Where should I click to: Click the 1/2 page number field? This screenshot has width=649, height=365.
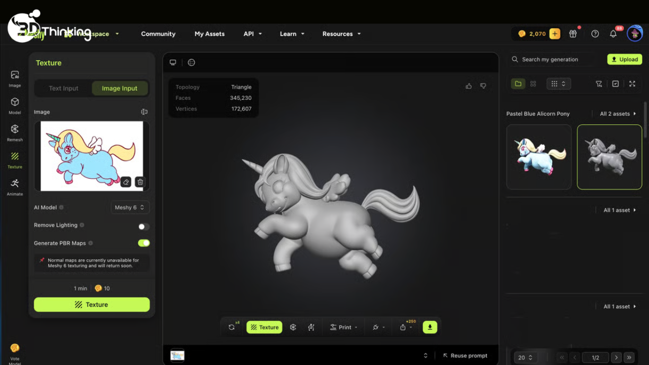595,357
